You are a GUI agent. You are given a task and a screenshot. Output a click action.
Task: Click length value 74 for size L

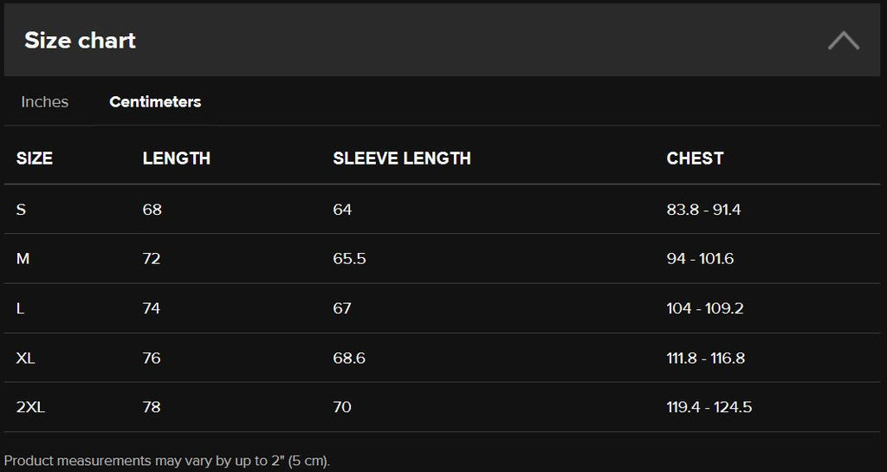[x=152, y=308]
